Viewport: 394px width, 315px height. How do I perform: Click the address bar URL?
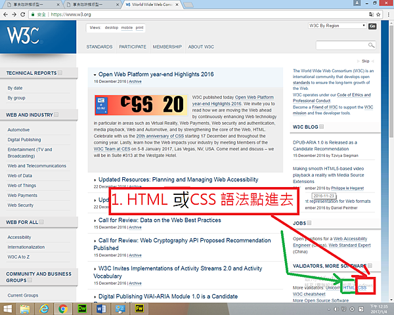71,14
